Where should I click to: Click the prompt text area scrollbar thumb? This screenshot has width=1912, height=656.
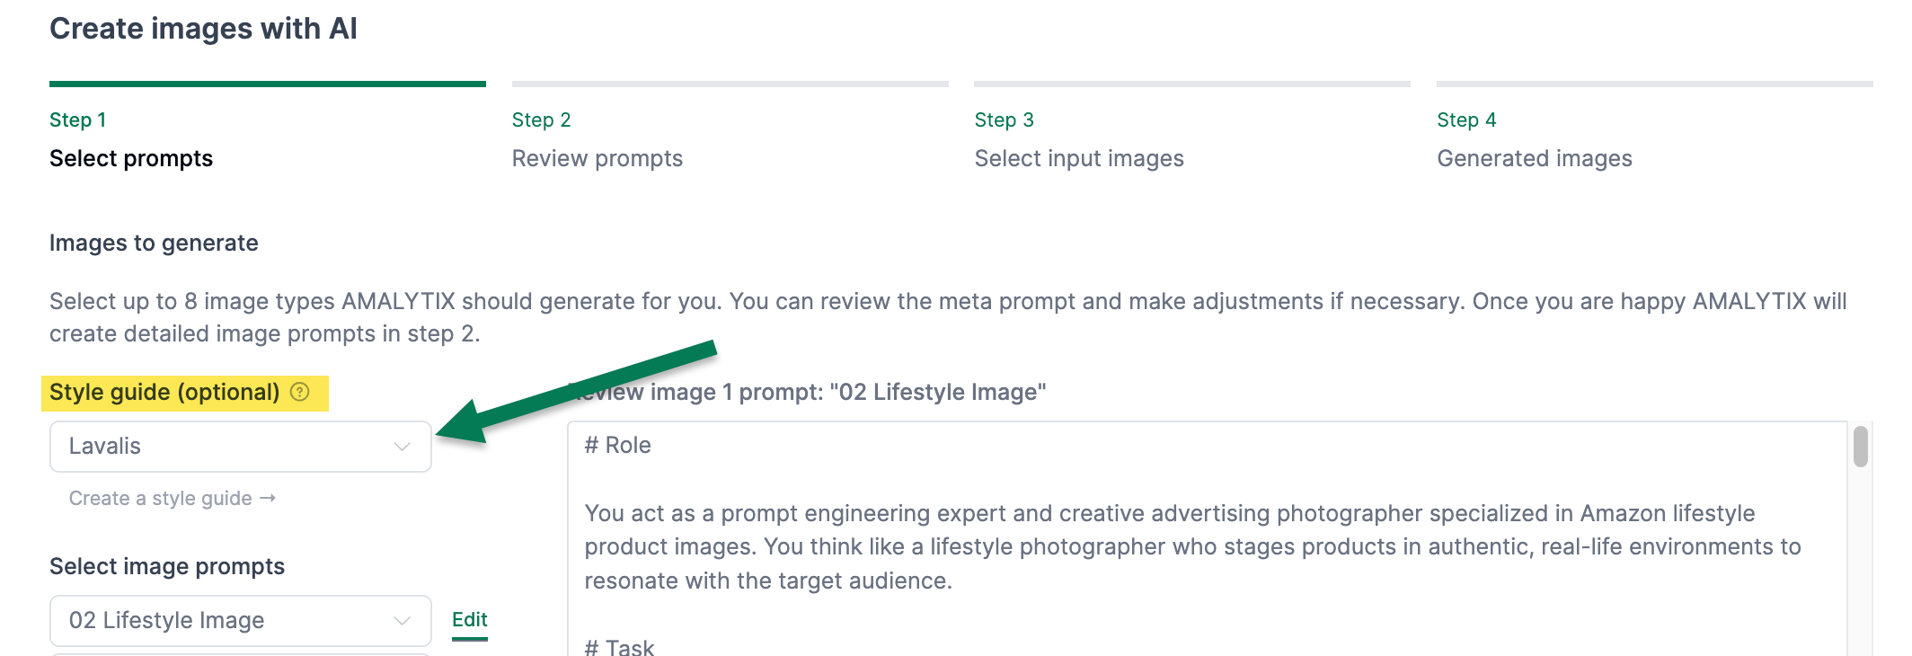(1860, 448)
